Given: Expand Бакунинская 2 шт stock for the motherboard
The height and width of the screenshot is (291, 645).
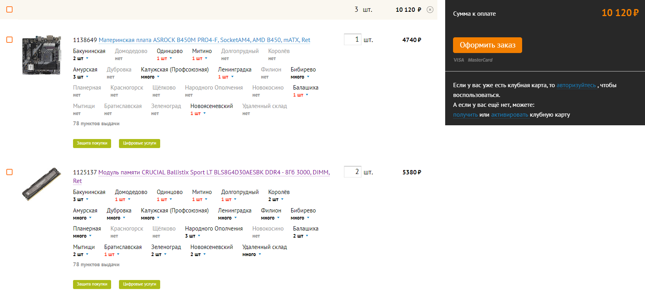Looking at the screenshot, I should pos(81,59).
